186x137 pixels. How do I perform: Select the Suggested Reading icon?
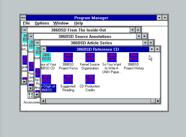68,79
